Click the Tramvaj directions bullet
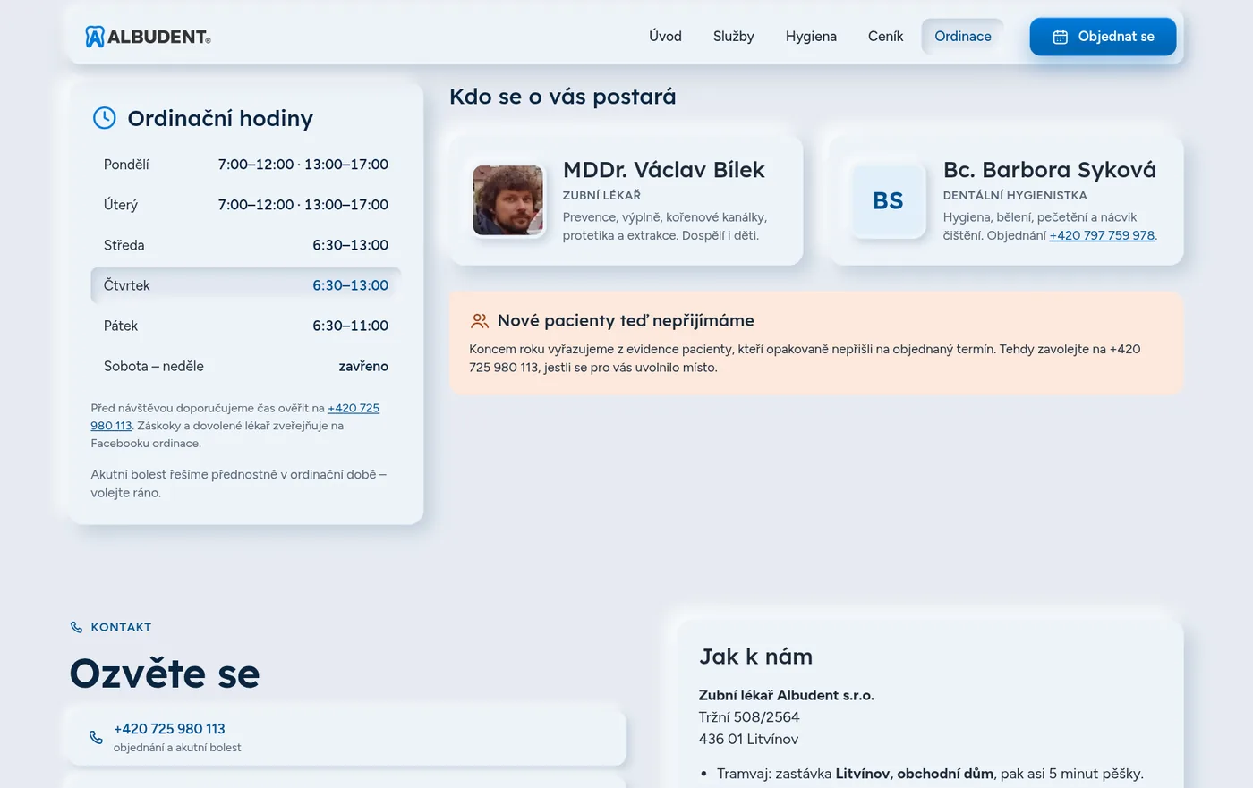This screenshot has height=788, width=1253. coord(930,774)
